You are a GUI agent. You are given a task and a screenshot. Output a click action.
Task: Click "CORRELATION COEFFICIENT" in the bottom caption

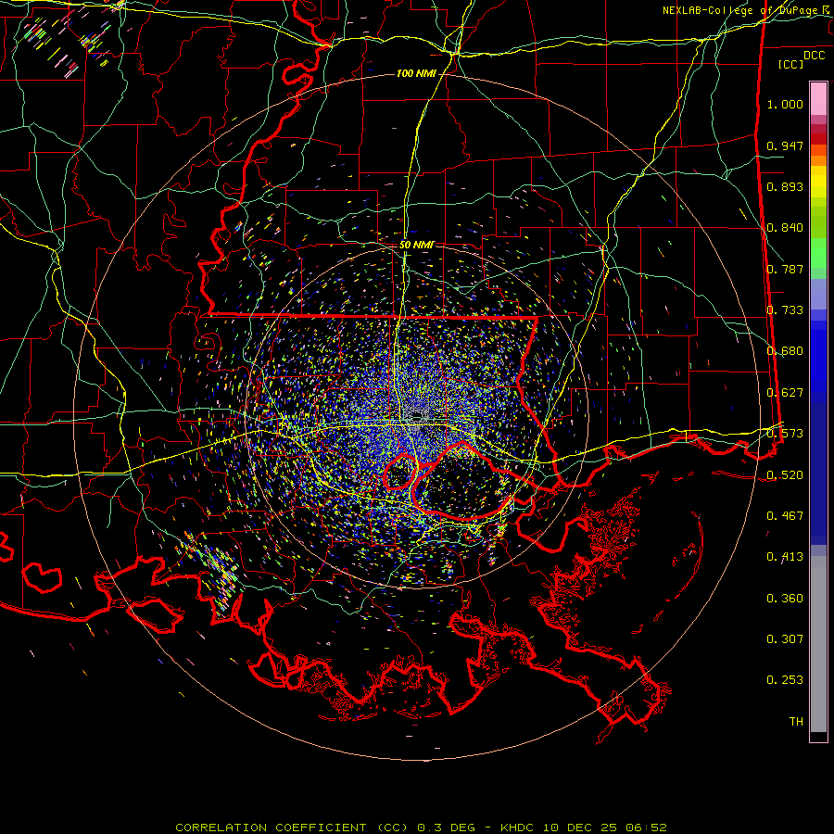point(271,828)
